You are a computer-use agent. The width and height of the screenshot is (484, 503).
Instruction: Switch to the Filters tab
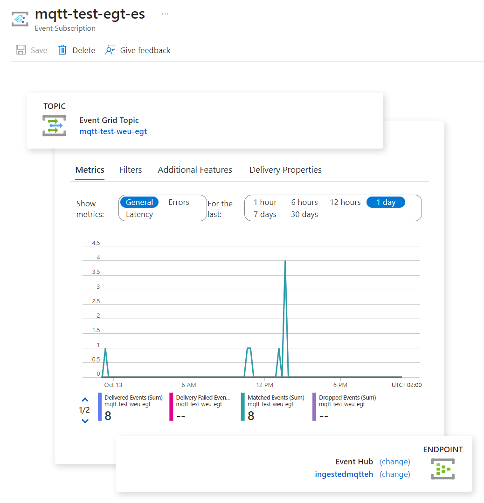tap(131, 170)
